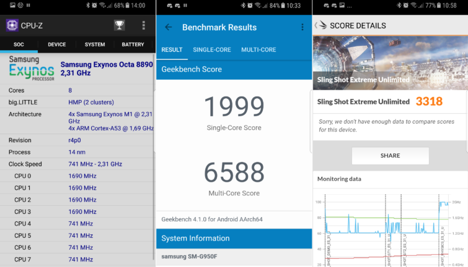Tap the not enough data comparison message
The width and height of the screenshot is (468, 267).
point(386,125)
